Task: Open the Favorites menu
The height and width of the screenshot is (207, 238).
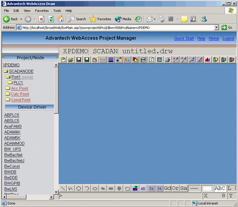Action: [42, 11]
